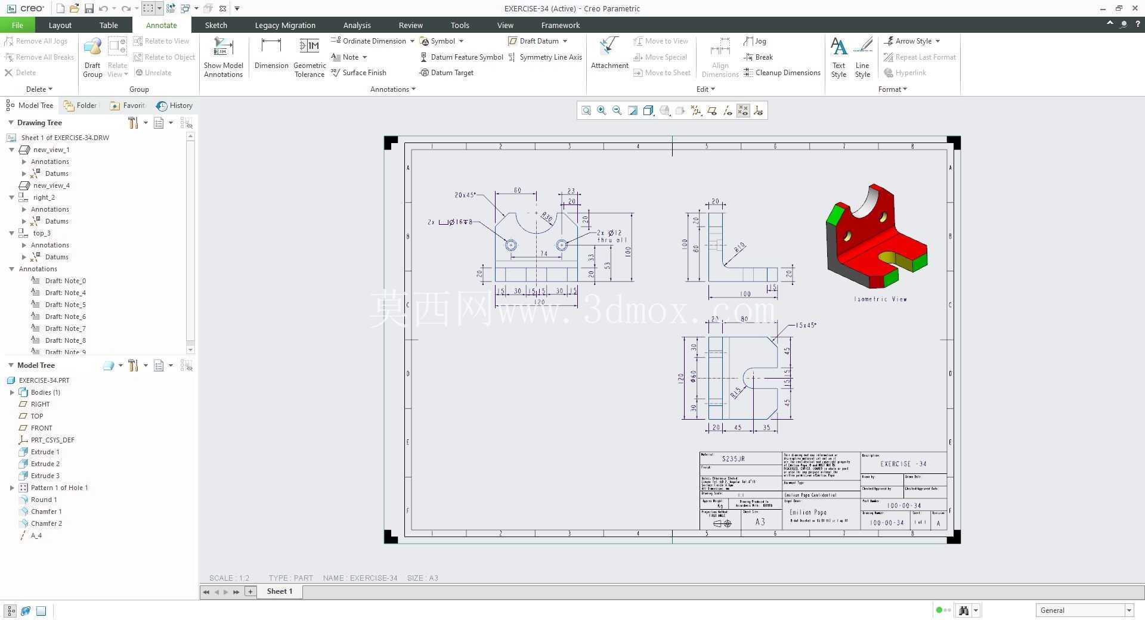The height and width of the screenshot is (620, 1145).
Task: Zoom in using the graphics toolbar magnifier plus
Action: [x=602, y=110]
